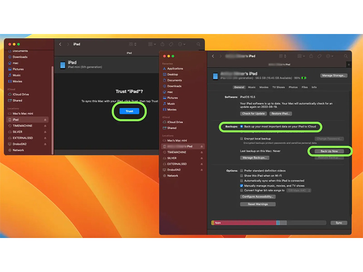Open iCloud Drive in front Finder sidebar
Viewport: 363px width, 272px height.
tap(175, 122)
